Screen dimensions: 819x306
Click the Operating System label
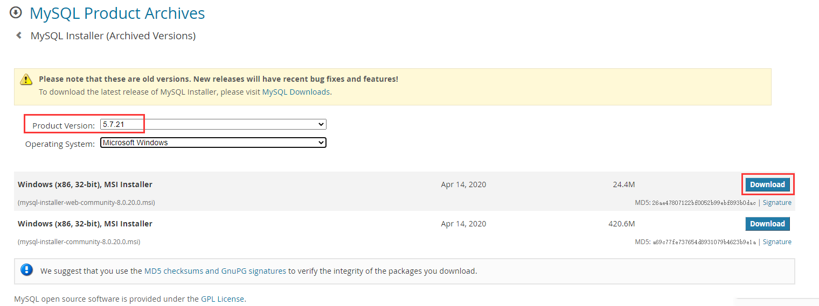[x=60, y=144]
